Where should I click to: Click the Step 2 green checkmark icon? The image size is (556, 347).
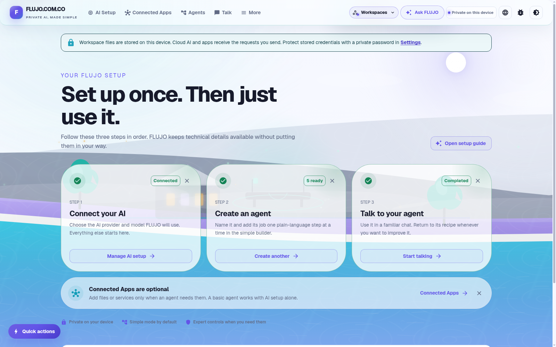pyautogui.click(x=223, y=181)
